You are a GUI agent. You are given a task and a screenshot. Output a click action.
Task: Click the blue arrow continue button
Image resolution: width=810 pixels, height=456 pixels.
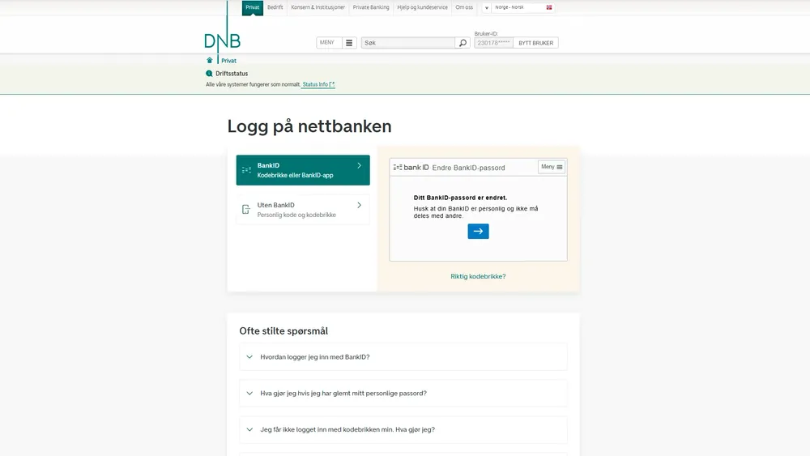pos(478,232)
